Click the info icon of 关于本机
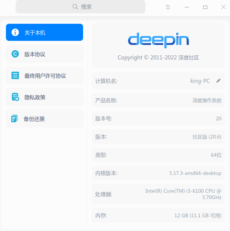The image size is (230, 231). pos(15,32)
